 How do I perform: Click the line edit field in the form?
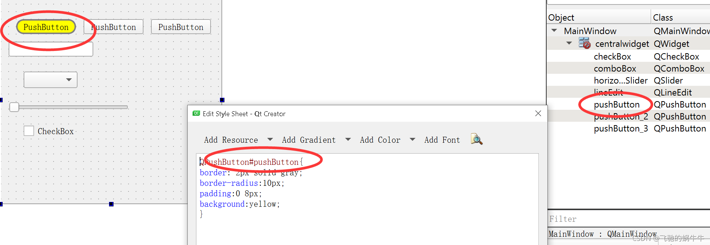point(51,49)
